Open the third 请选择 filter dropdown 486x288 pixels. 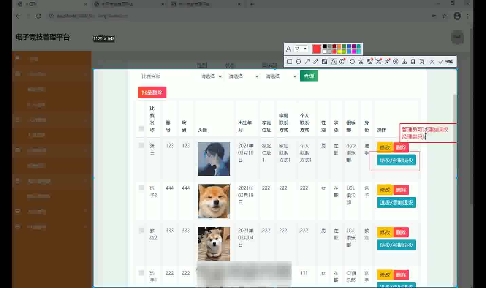click(281, 76)
